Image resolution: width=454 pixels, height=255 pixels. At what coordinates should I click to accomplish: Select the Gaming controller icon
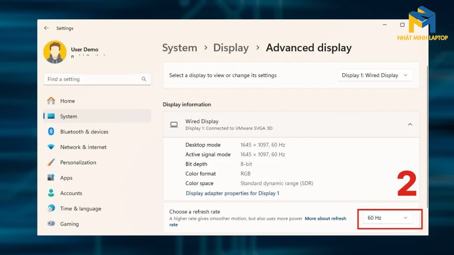click(x=51, y=224)
